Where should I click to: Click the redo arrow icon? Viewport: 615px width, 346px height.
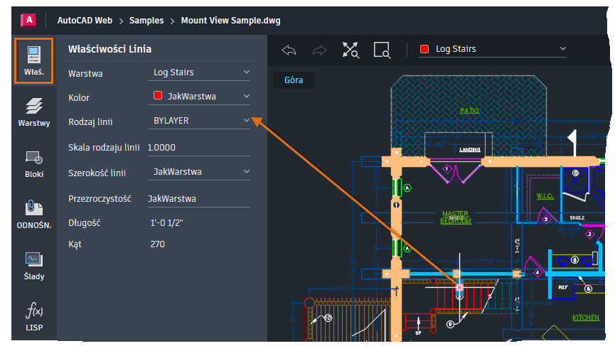pyautogui.click(x=320, y=50)
